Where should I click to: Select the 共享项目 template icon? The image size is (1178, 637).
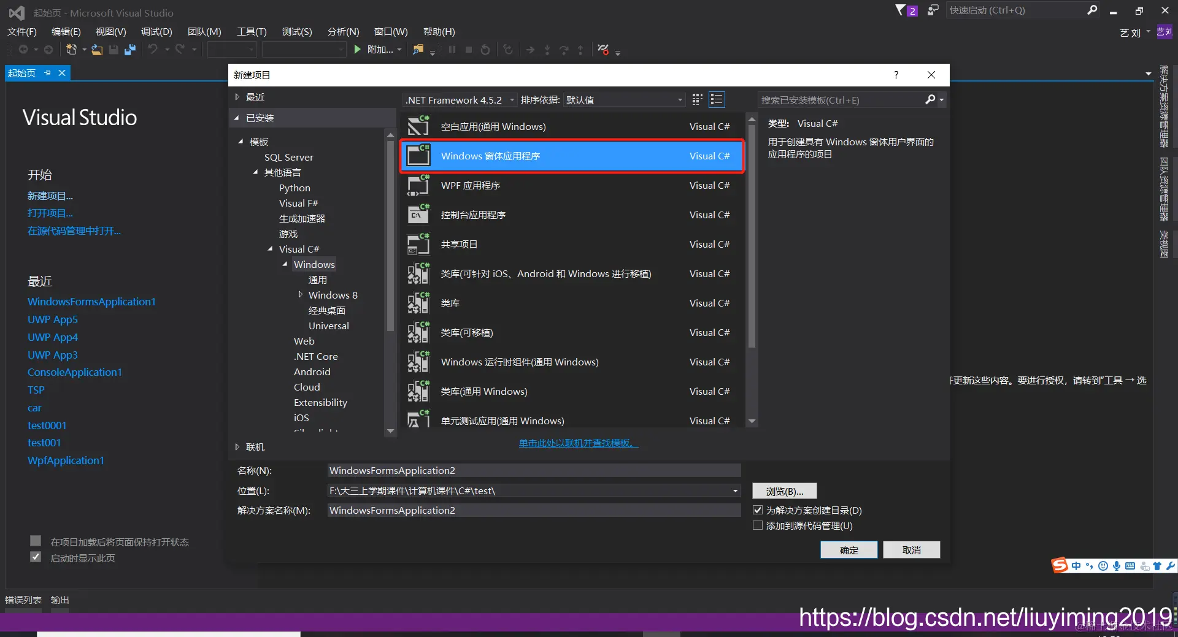point(418,244)
